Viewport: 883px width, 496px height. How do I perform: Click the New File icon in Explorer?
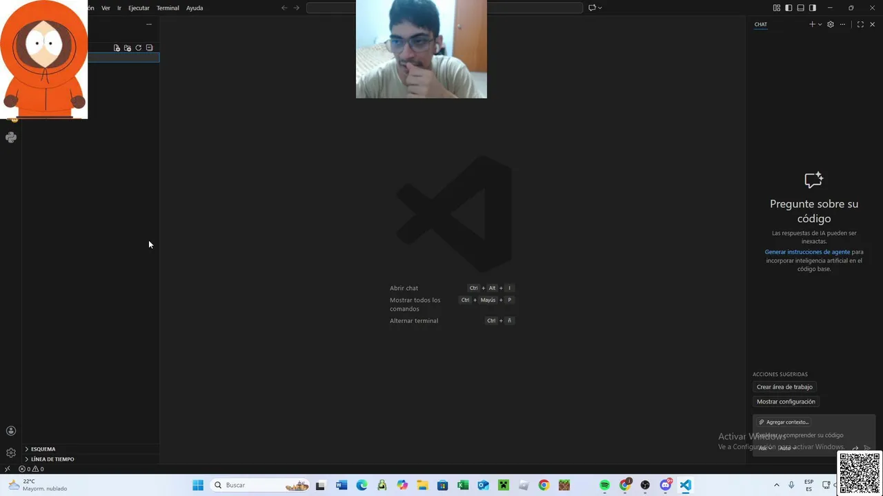point(117,48)
